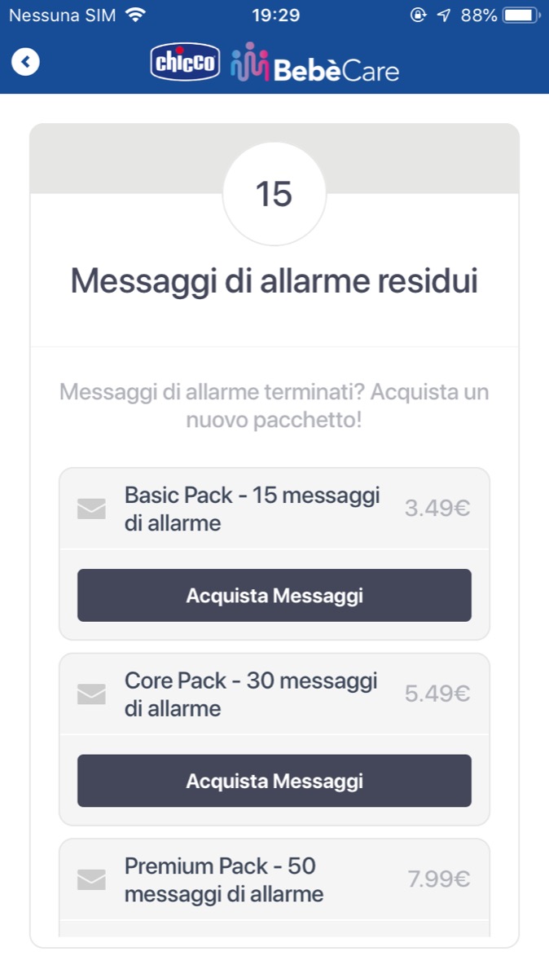Tap the location arrow status icon
This screenshot has width=549, height=978.
click(443, 15)
